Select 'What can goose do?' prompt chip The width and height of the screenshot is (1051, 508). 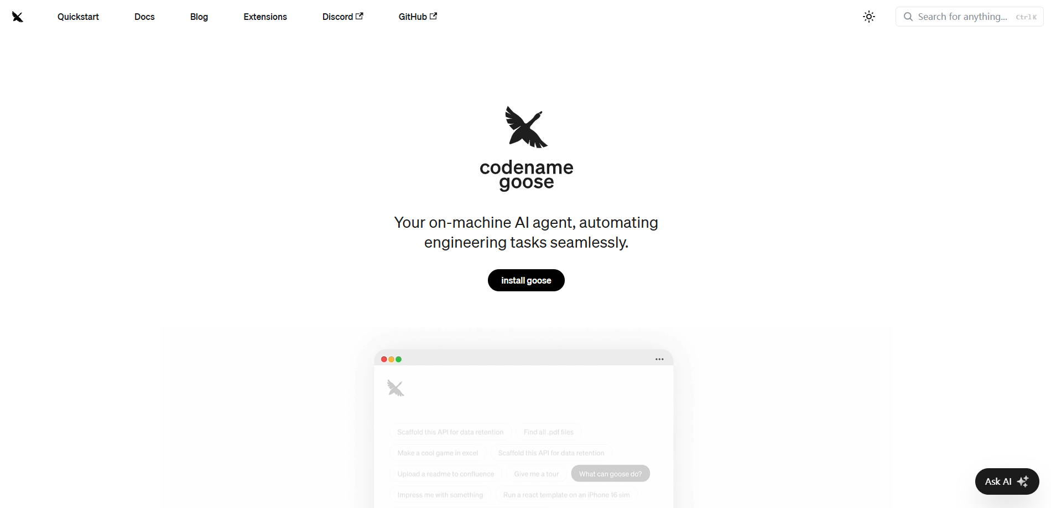tap(610, 474)
